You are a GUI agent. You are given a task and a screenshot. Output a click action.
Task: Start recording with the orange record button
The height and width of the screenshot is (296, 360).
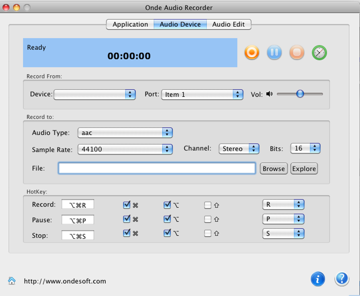[x=252, y=53]
